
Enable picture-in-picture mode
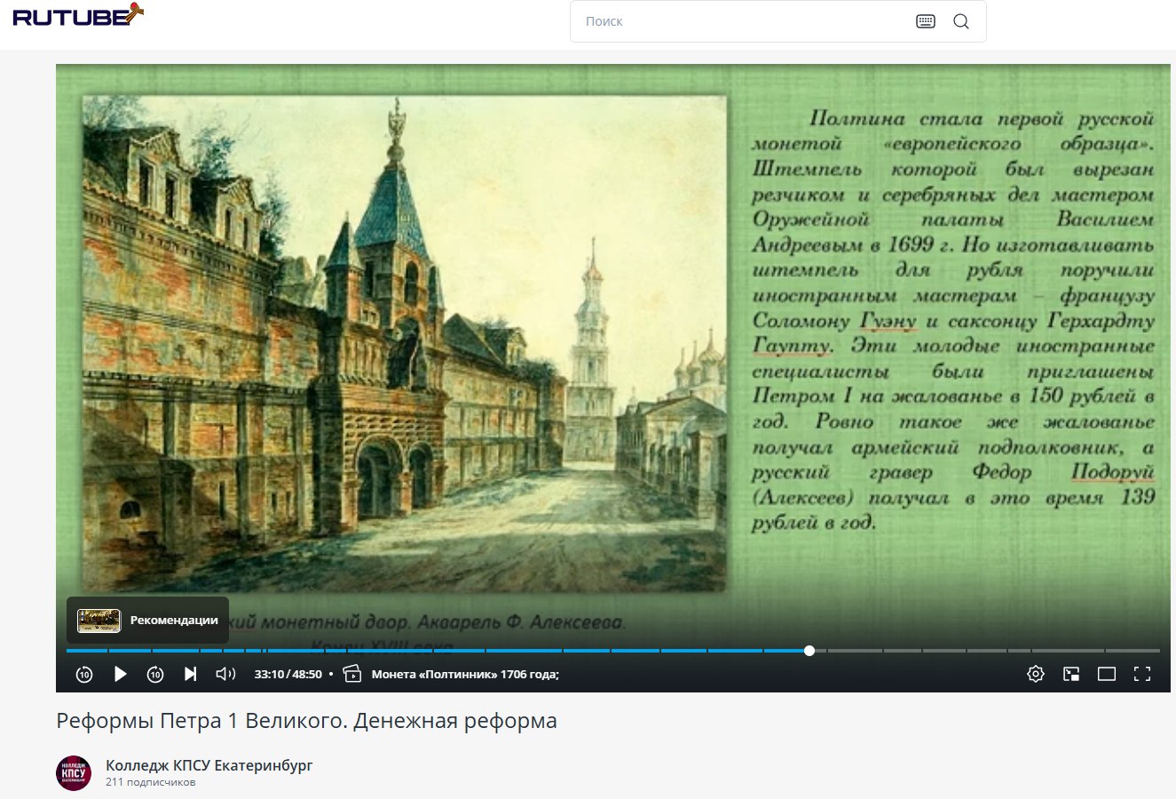click(1071, 674)
